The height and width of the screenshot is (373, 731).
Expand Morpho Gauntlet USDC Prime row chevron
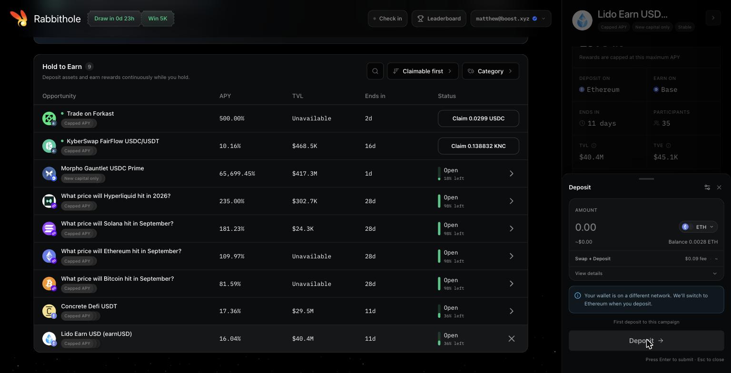point(512,174)
